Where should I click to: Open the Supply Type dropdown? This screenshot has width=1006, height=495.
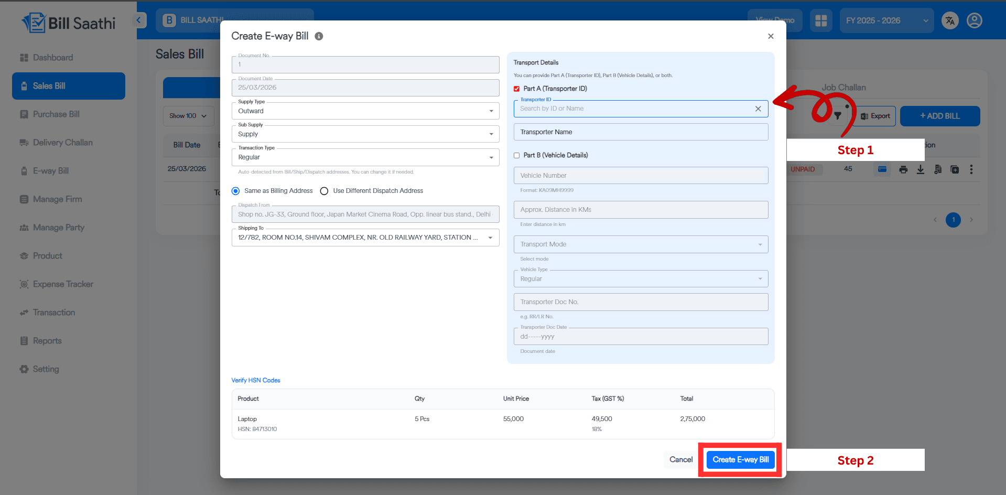pyautogui.click(x=365, y=111)
